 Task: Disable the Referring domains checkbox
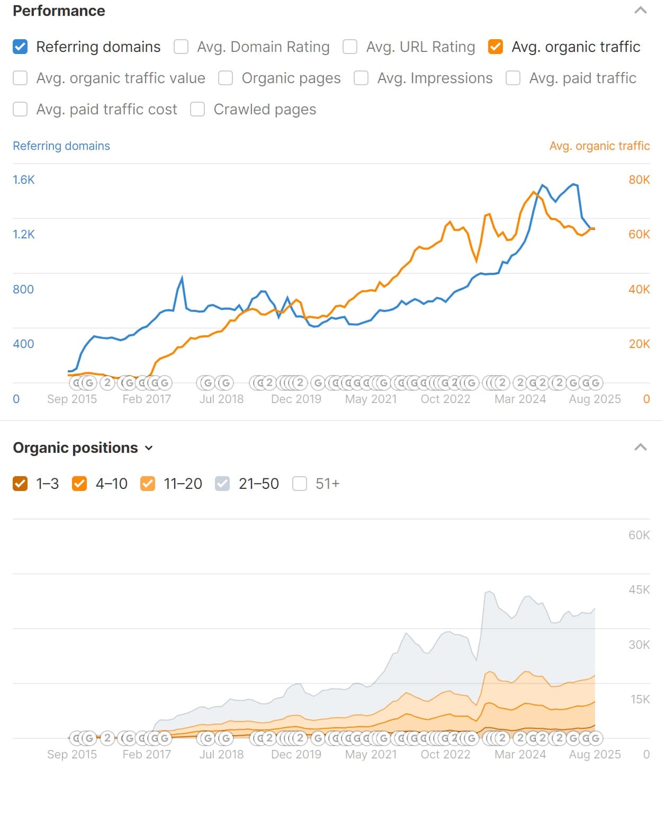coord(20,47)
